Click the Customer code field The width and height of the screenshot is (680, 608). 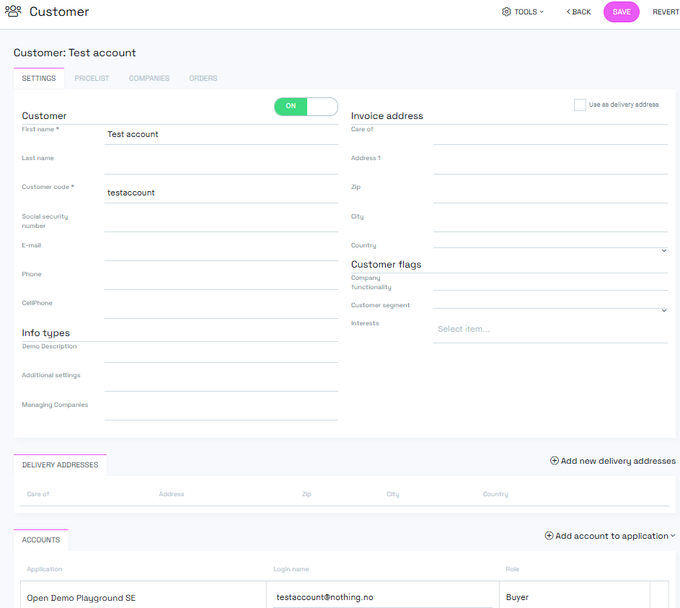(x=221, y=193)
